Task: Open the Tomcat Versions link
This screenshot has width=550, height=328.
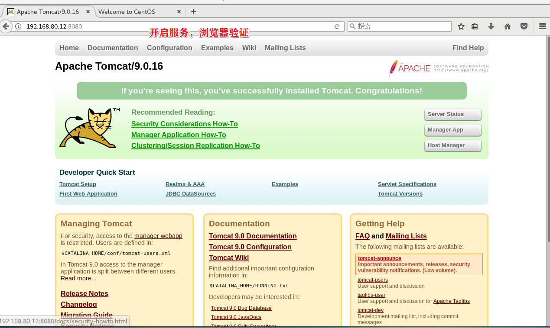Action: [400, 194]
